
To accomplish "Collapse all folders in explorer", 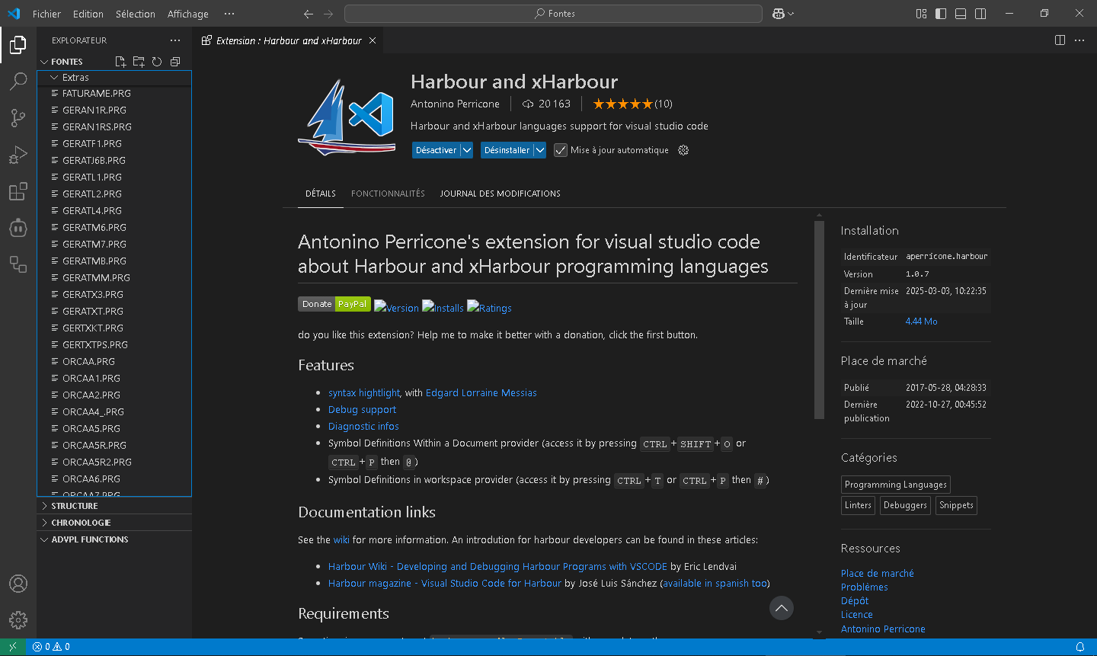I will tap(175, 62).
